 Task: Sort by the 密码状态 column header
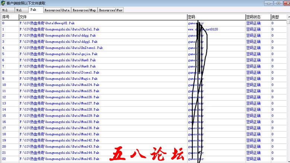tap(258, 17)
